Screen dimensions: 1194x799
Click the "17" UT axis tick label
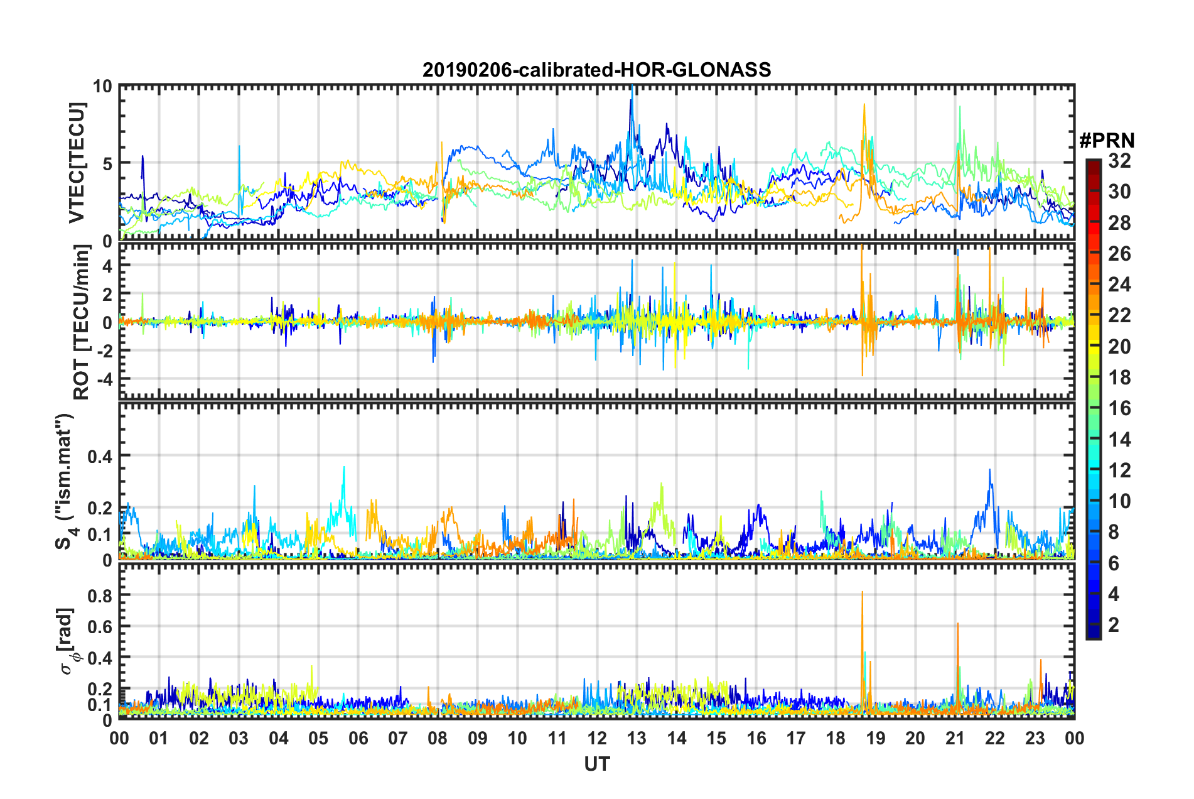coord(796,738)
